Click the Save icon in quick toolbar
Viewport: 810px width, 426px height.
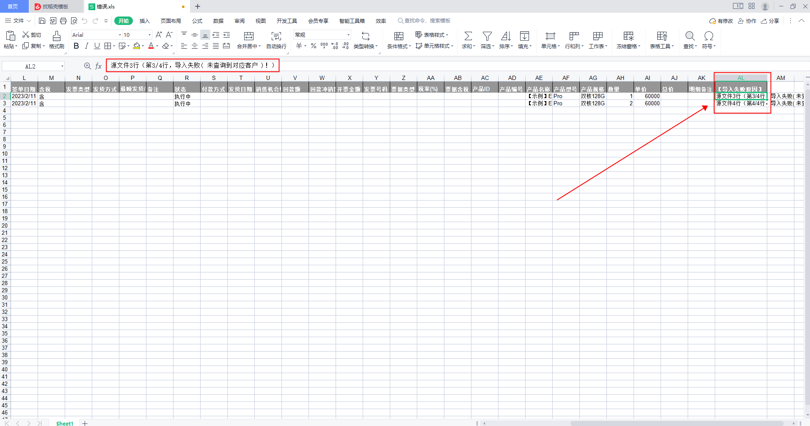coord(42,21)
